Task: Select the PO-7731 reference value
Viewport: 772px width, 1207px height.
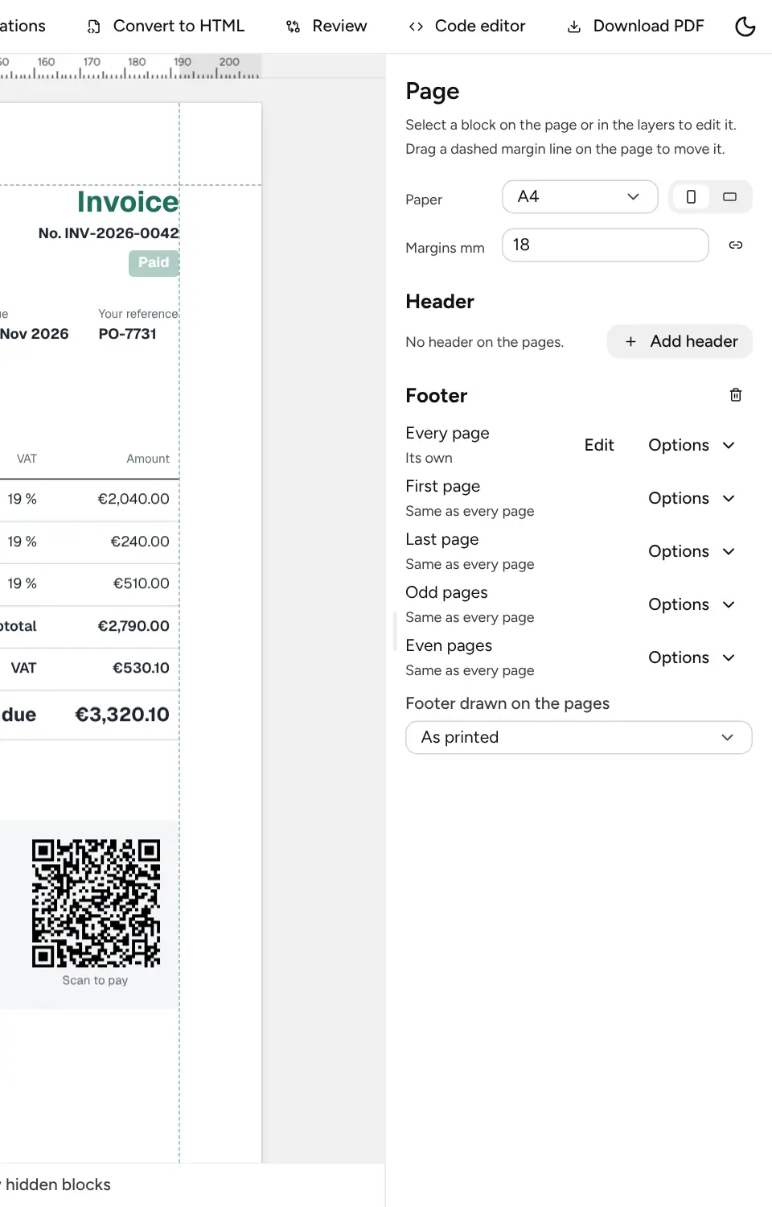Action: (x=128, y=334)
